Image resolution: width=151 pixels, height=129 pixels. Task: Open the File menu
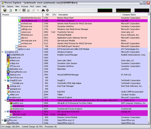3,6
